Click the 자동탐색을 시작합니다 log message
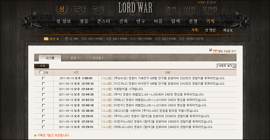The image size is (270, 140). pyautogui.click(x=122, y=89)
